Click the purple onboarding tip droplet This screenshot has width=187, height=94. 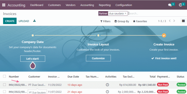coord(33,66)
